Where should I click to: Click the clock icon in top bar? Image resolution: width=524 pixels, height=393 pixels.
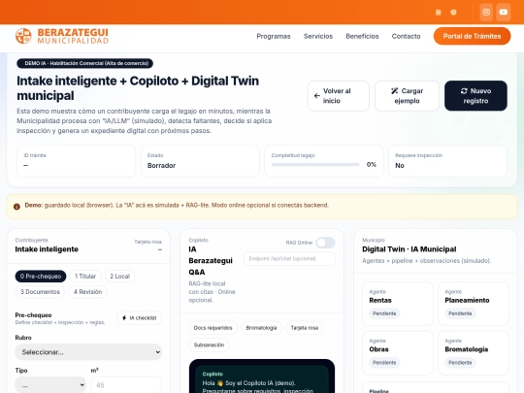[x=453, y=13]
